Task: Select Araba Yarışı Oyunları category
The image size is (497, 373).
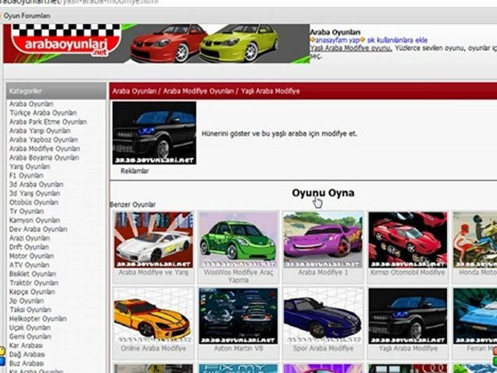Action: tap(40, 131)
